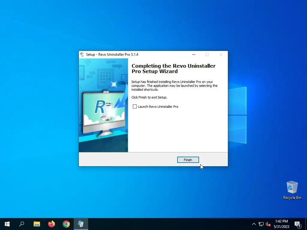Screen dimensions: 307x230
Task: Minimize the Setup wizard window
Action: (194, 55)
